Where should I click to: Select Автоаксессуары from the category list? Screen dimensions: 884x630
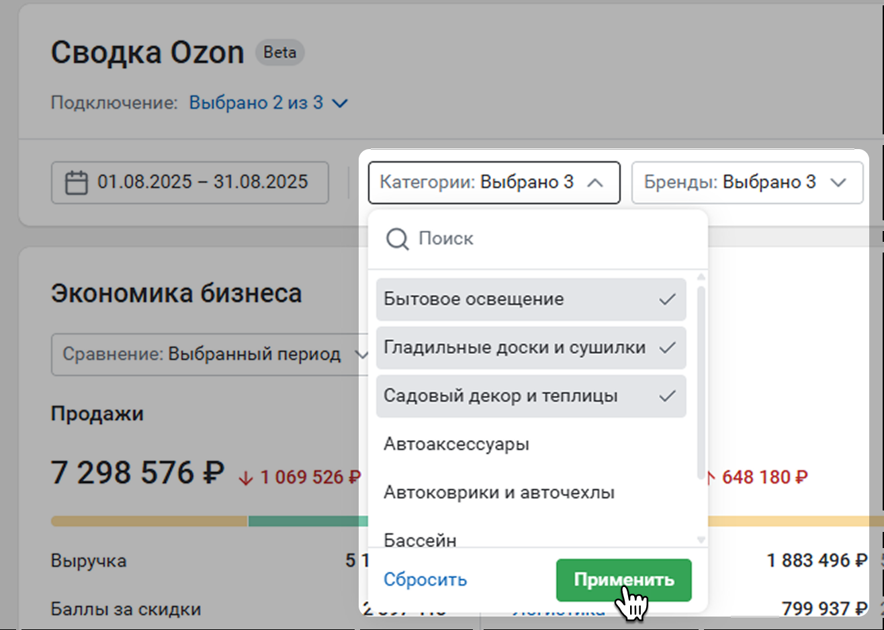[x=456, y=445]
